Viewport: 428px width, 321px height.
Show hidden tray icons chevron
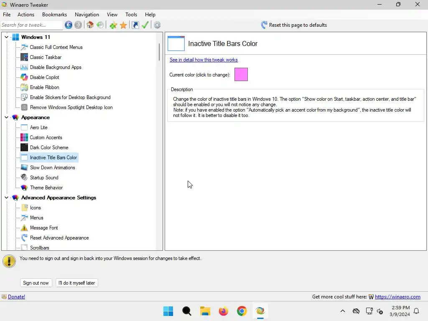coord(343,311)
